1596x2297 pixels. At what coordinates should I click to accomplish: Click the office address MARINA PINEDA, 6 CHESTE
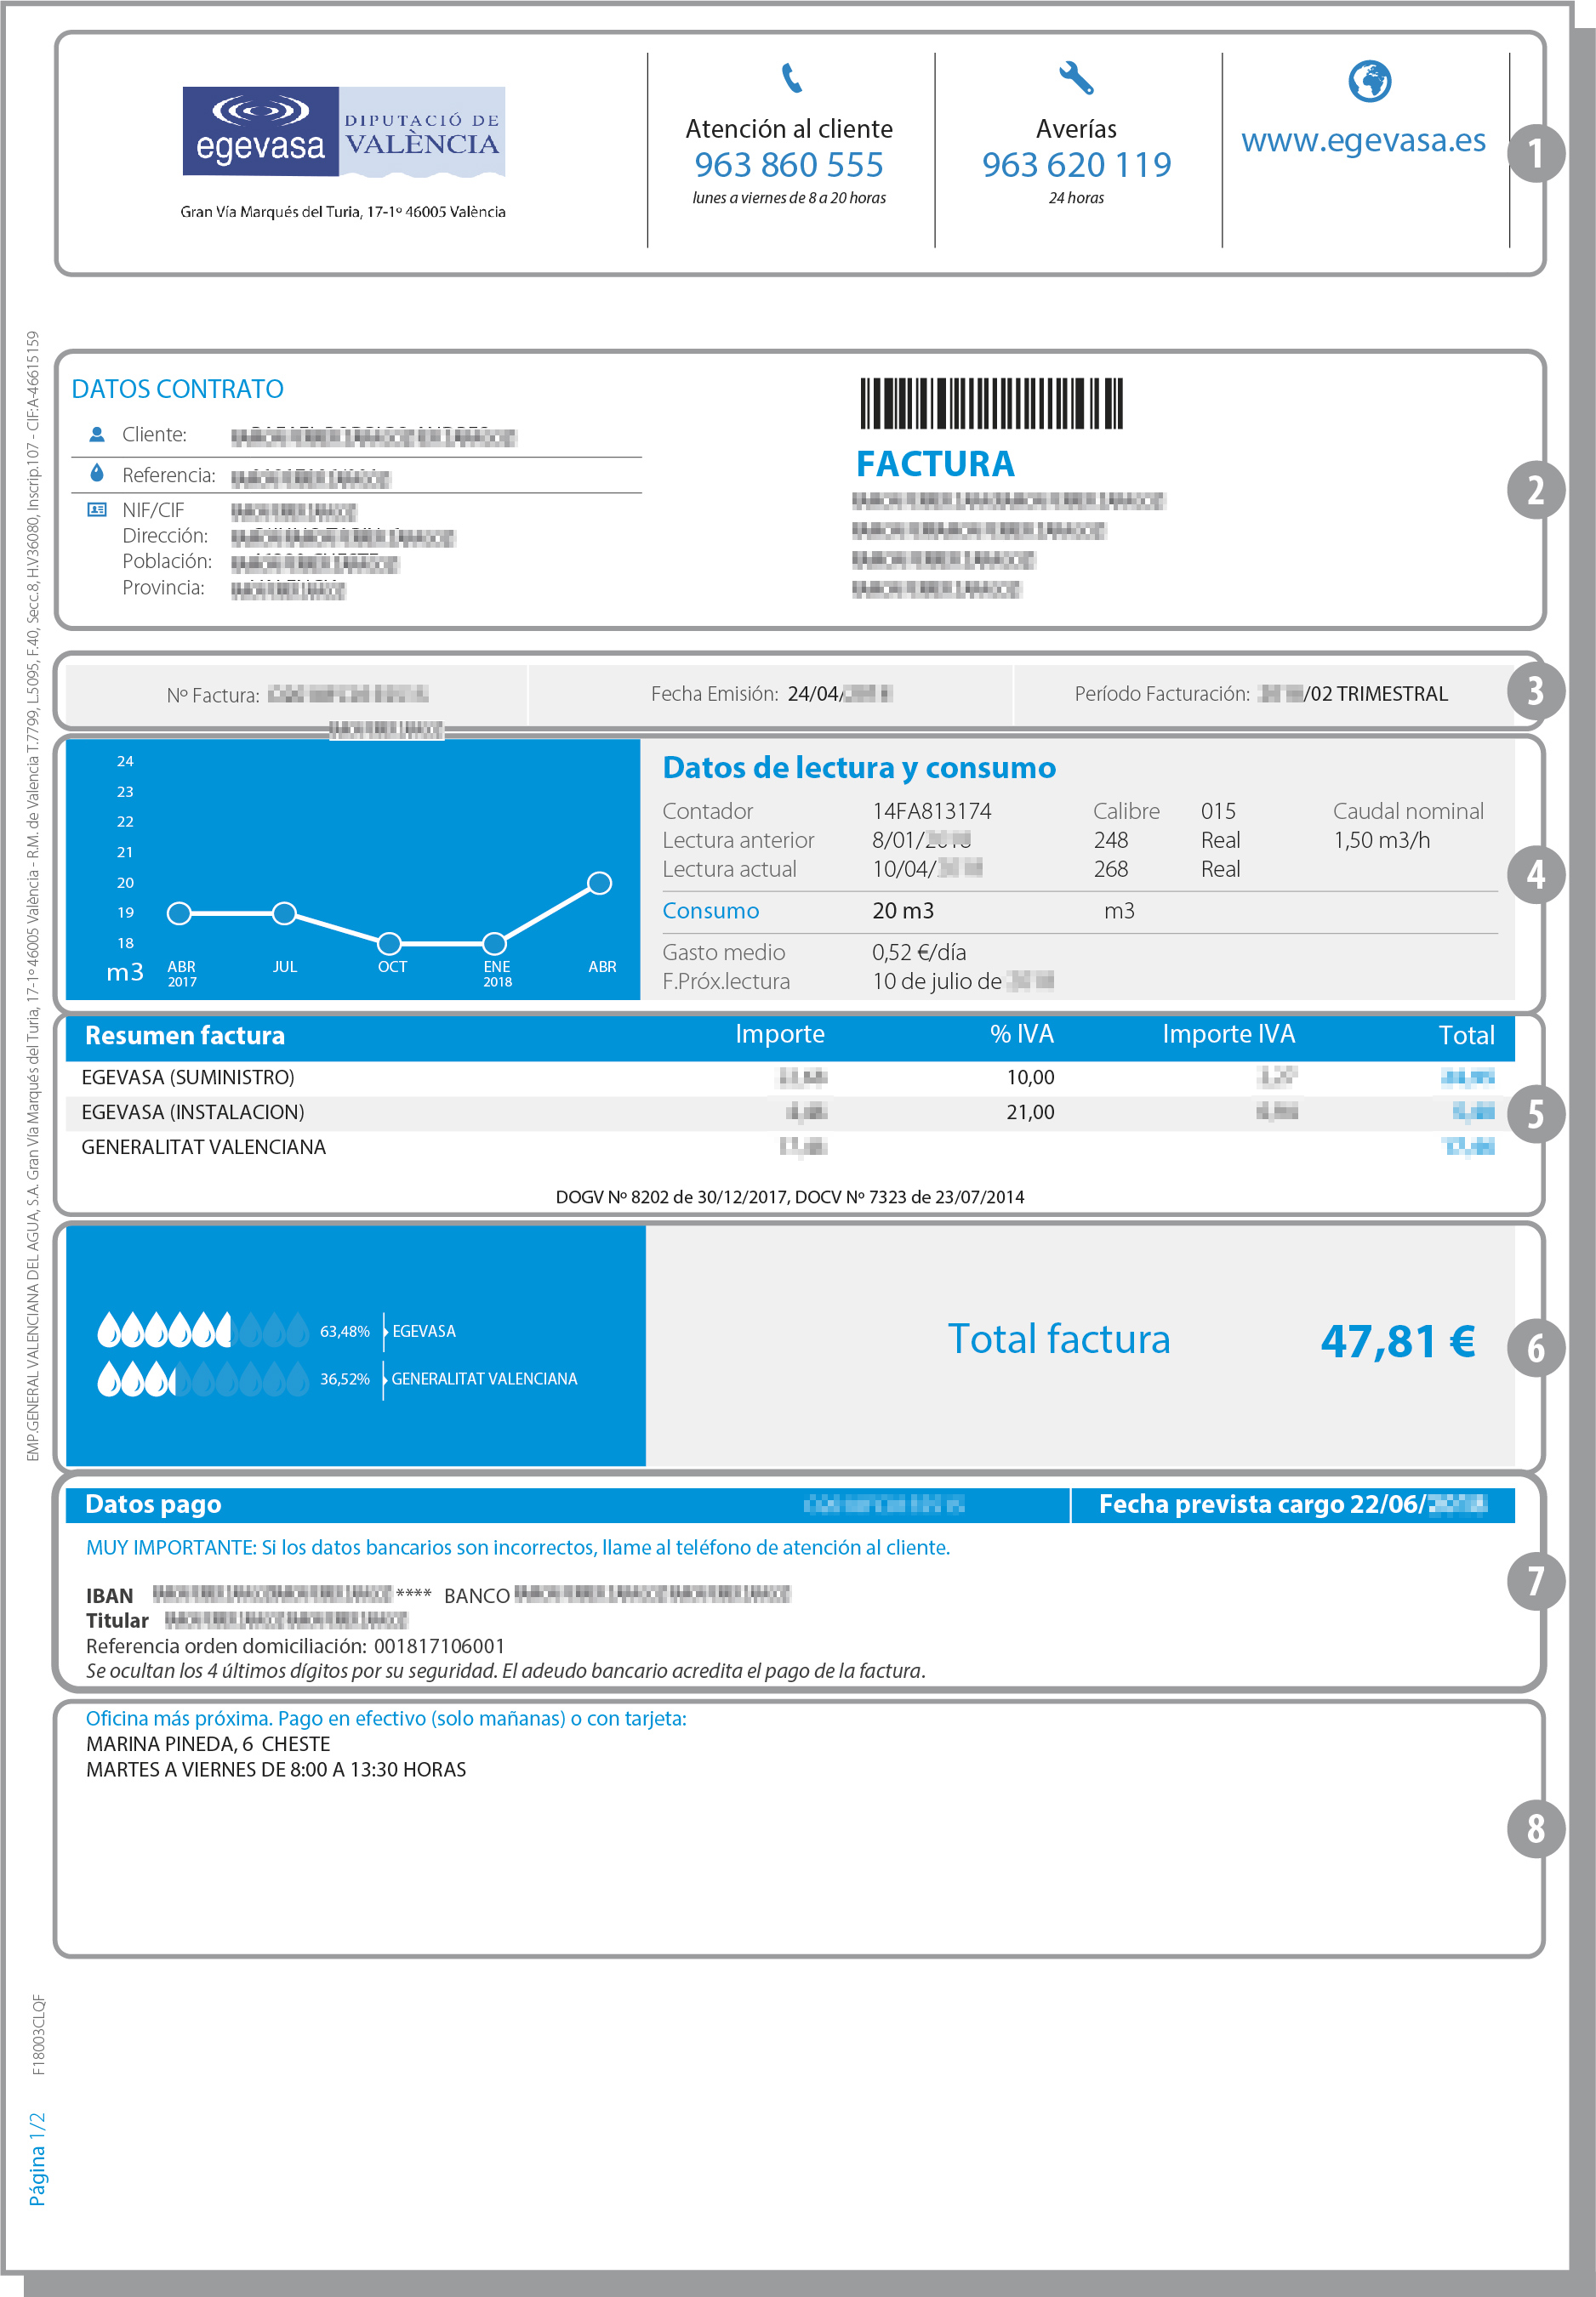click(208, 1743)
